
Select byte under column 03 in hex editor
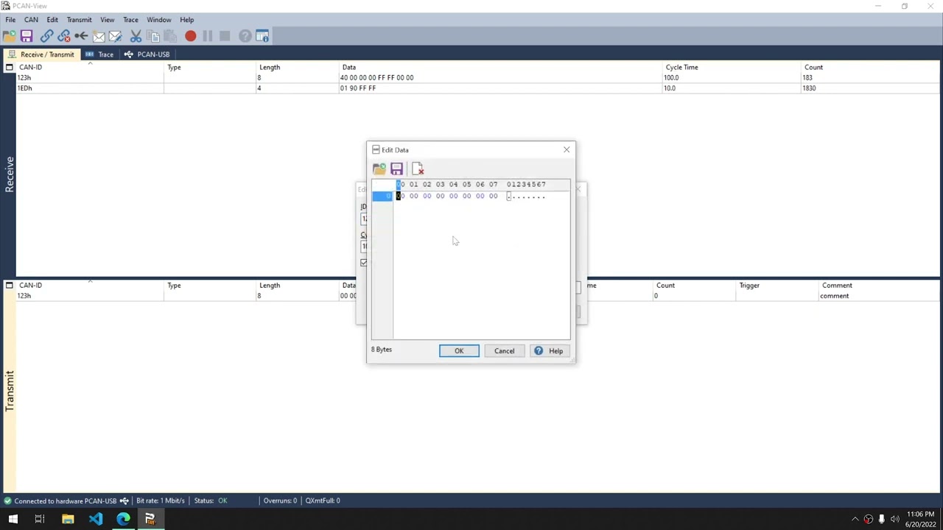tap(440, 196)
